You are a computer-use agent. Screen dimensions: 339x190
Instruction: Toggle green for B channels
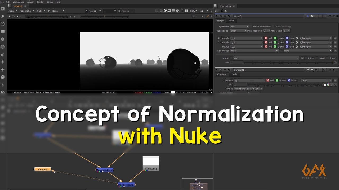pyautogui.click(x=275, y=42)
